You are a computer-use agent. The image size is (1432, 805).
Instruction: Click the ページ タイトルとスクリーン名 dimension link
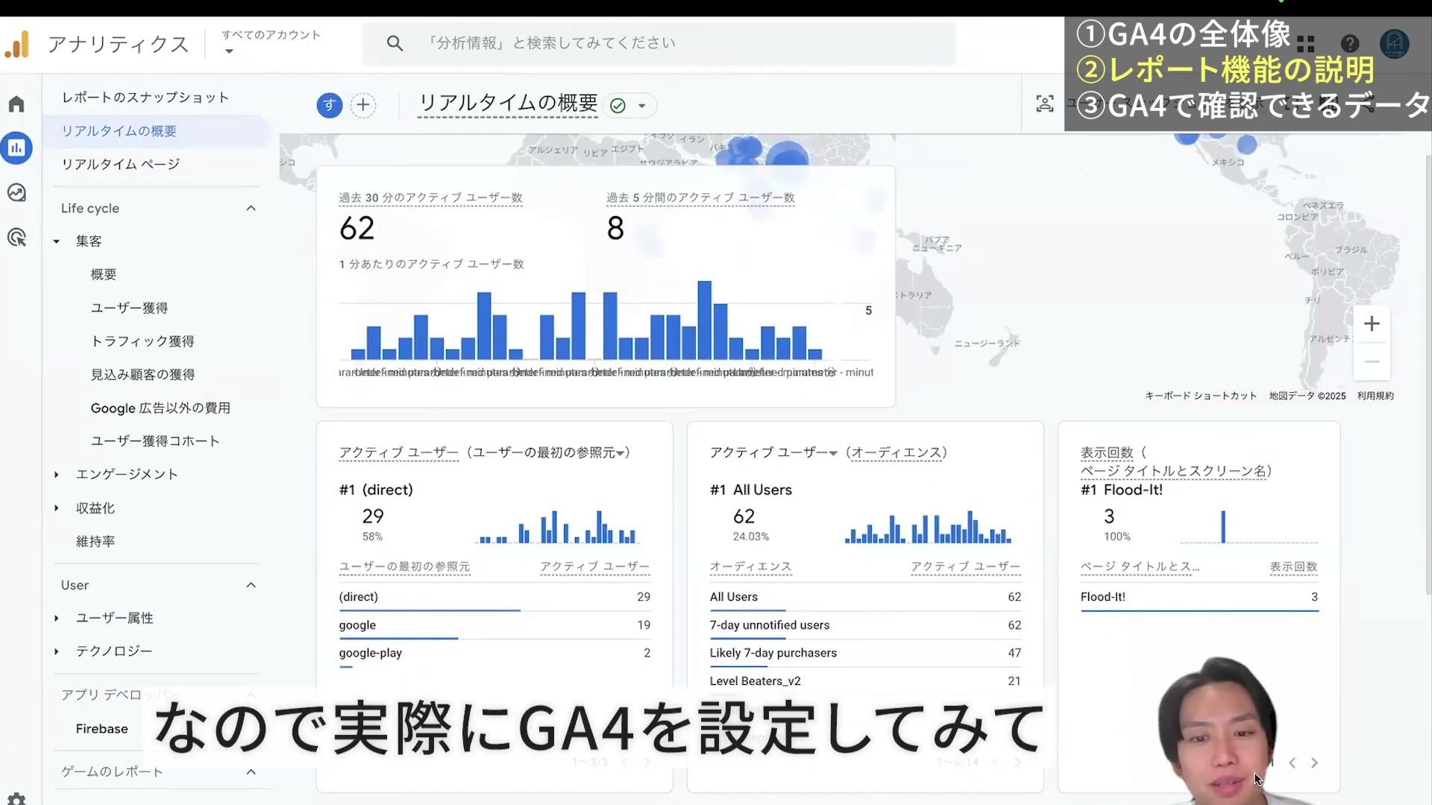coord(1173,471)
